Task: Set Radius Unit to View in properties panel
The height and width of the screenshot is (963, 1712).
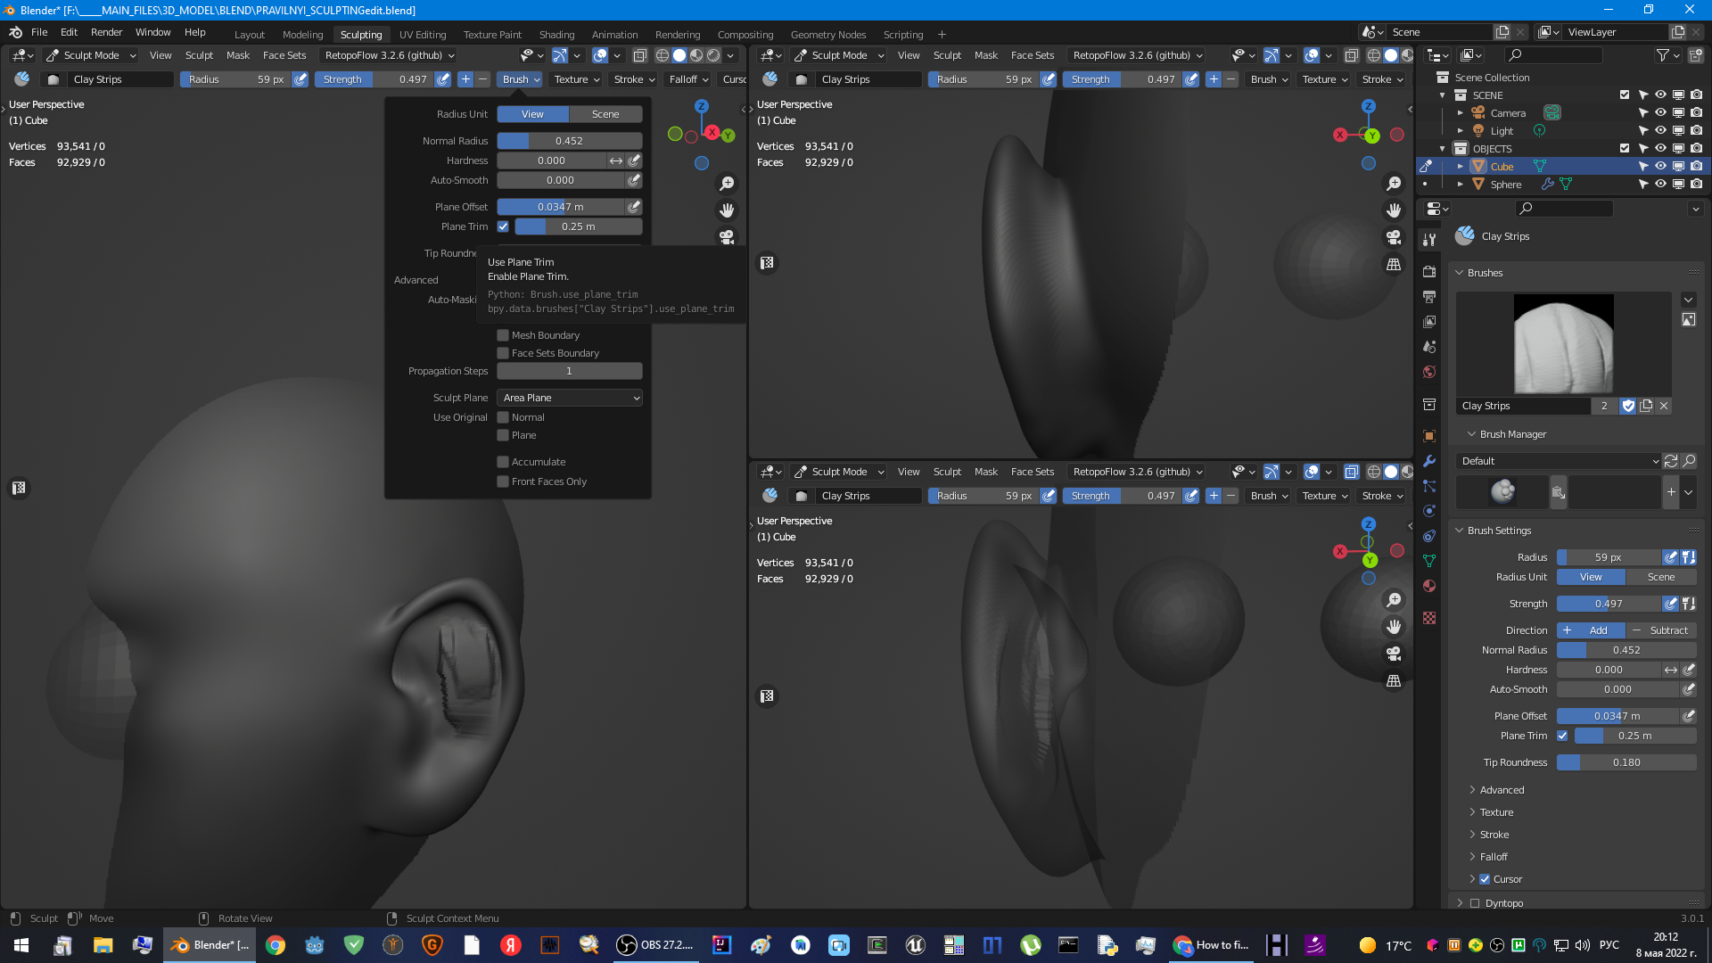Action: coord(1591,577)
